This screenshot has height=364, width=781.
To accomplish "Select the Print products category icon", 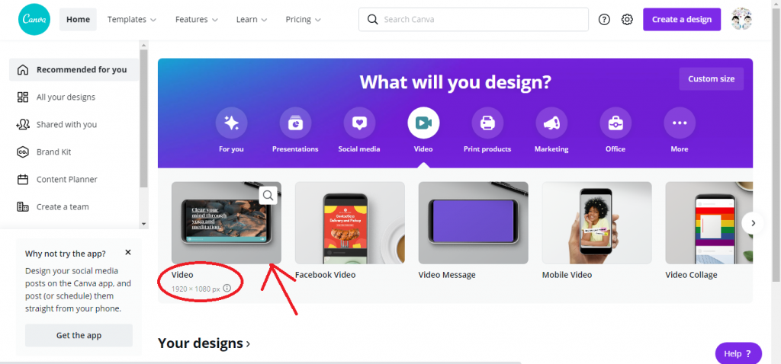I will click(x=487, y=123).
